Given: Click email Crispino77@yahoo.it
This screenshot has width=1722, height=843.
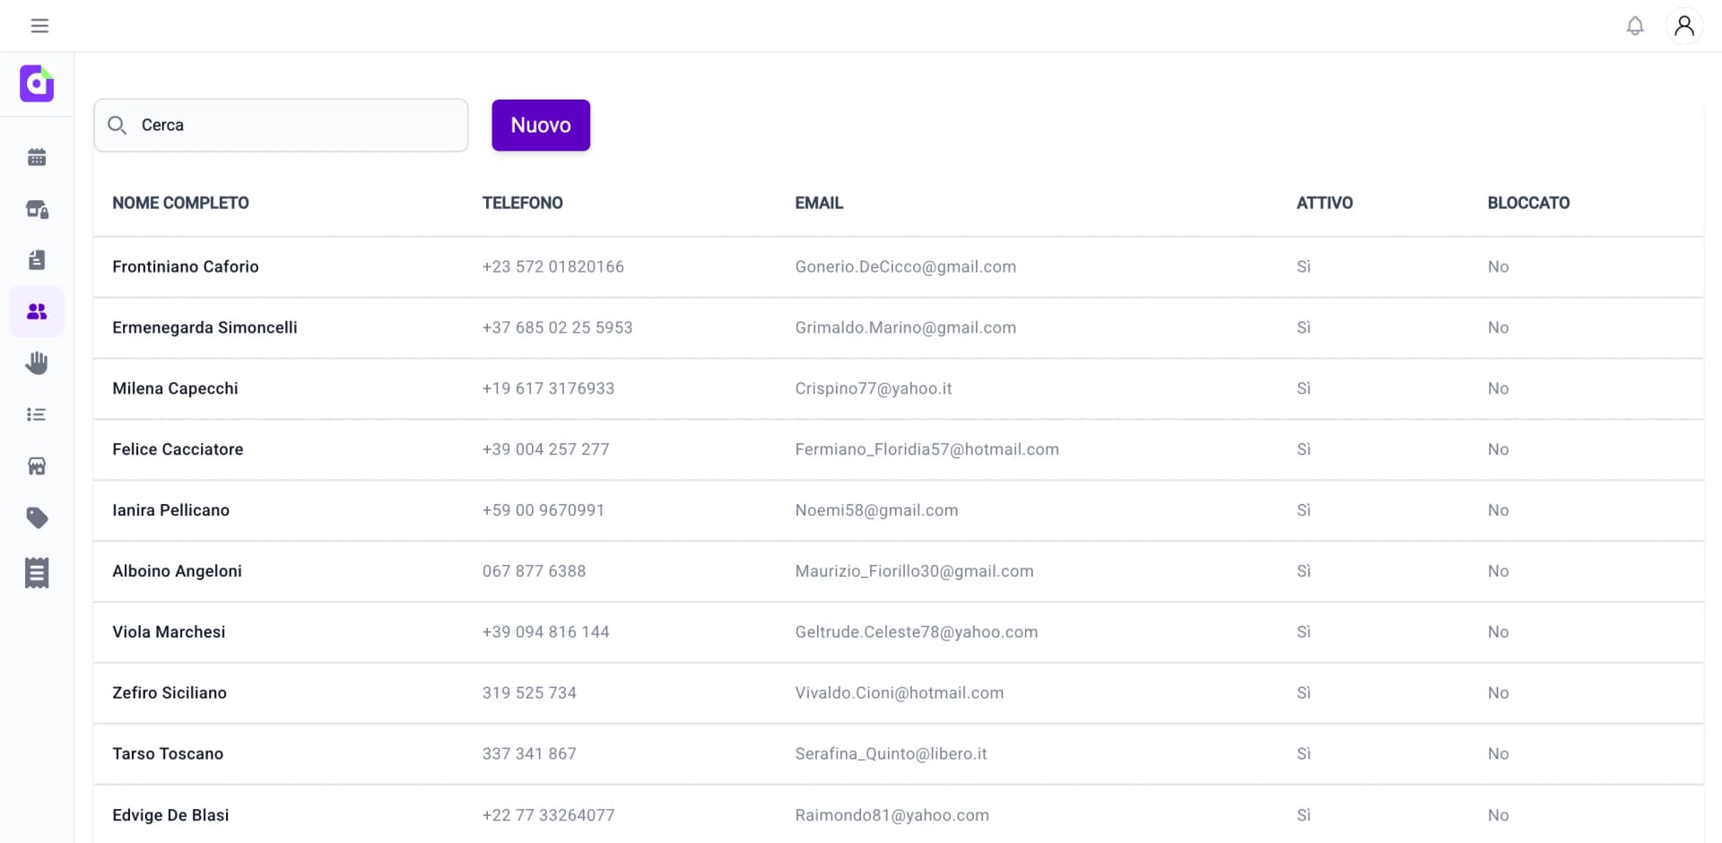Looking at the screenshot, I should pos(873,388).
